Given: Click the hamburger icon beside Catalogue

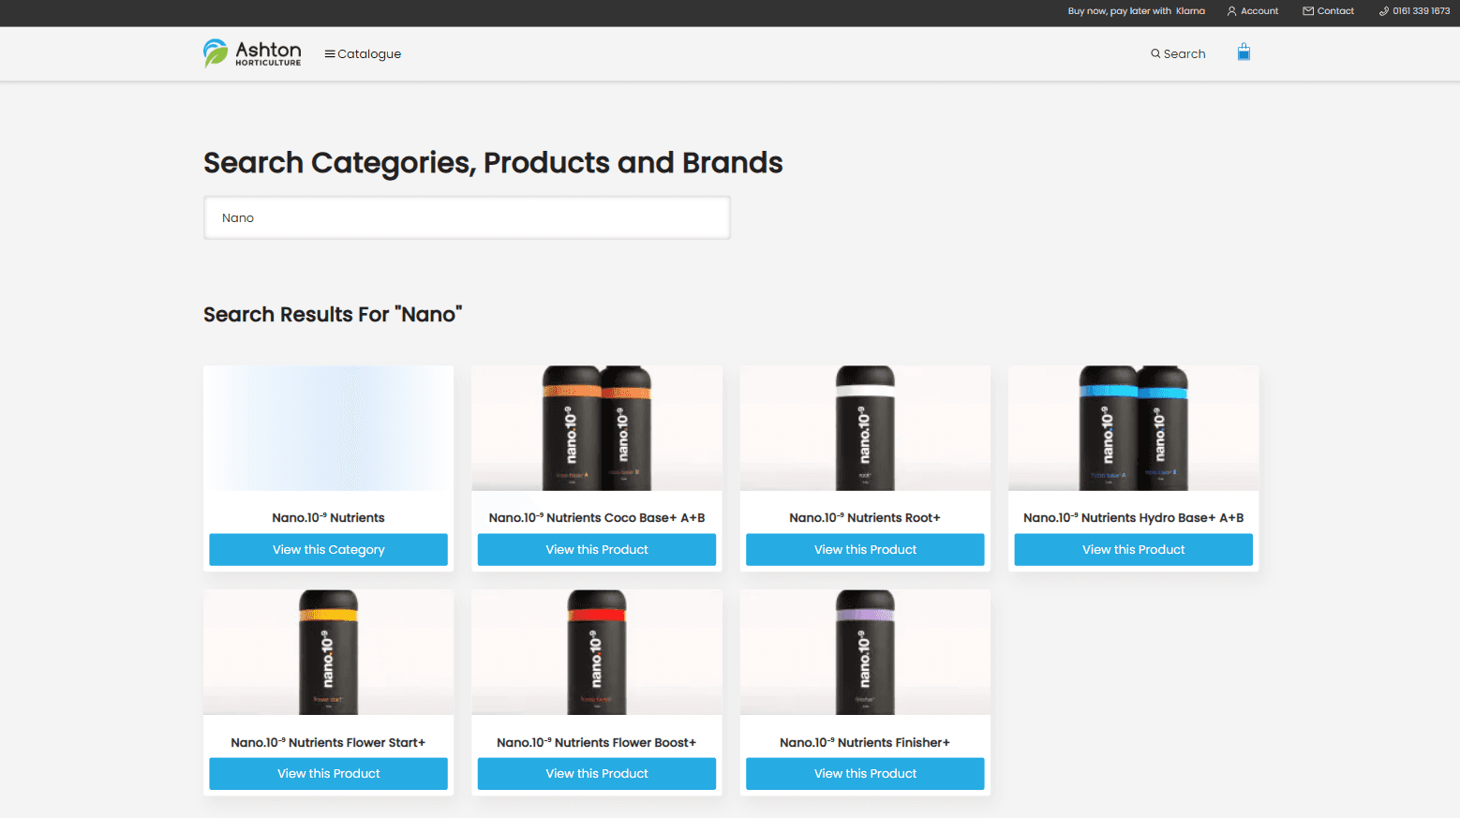Looking at the screenshot, I should tap(329, 53).
